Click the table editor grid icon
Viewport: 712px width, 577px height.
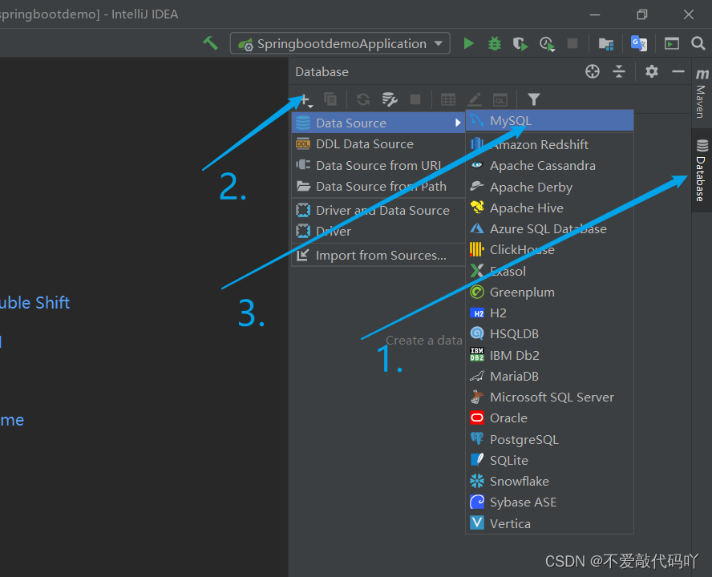[x=448, y=99]
